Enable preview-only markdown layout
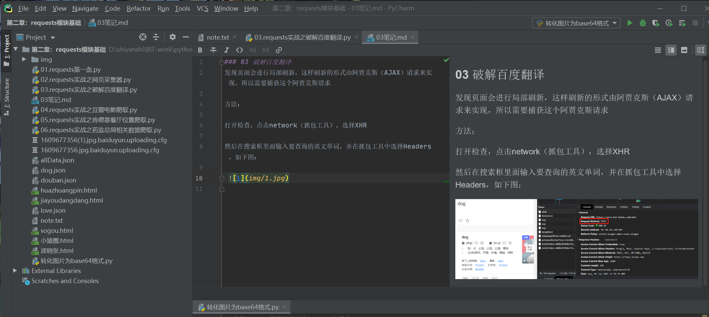The width and height of the screenshot is (709, 317). tap(684, 50)
